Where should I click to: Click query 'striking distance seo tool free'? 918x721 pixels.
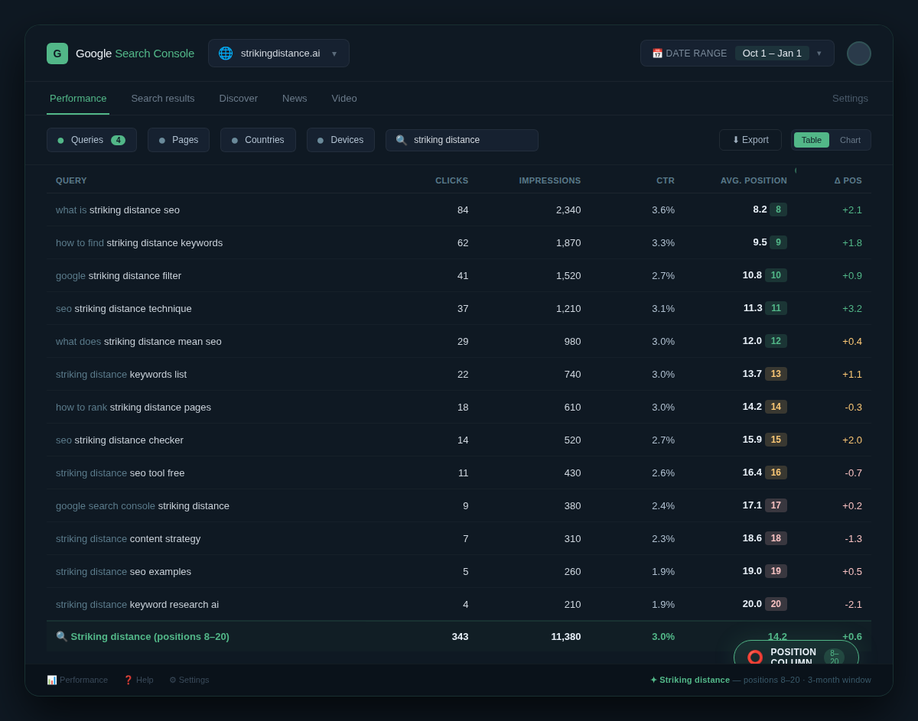click(120, 473)
